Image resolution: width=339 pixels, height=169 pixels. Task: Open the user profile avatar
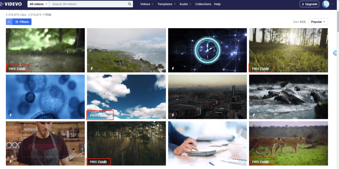(x=326, y=4)
